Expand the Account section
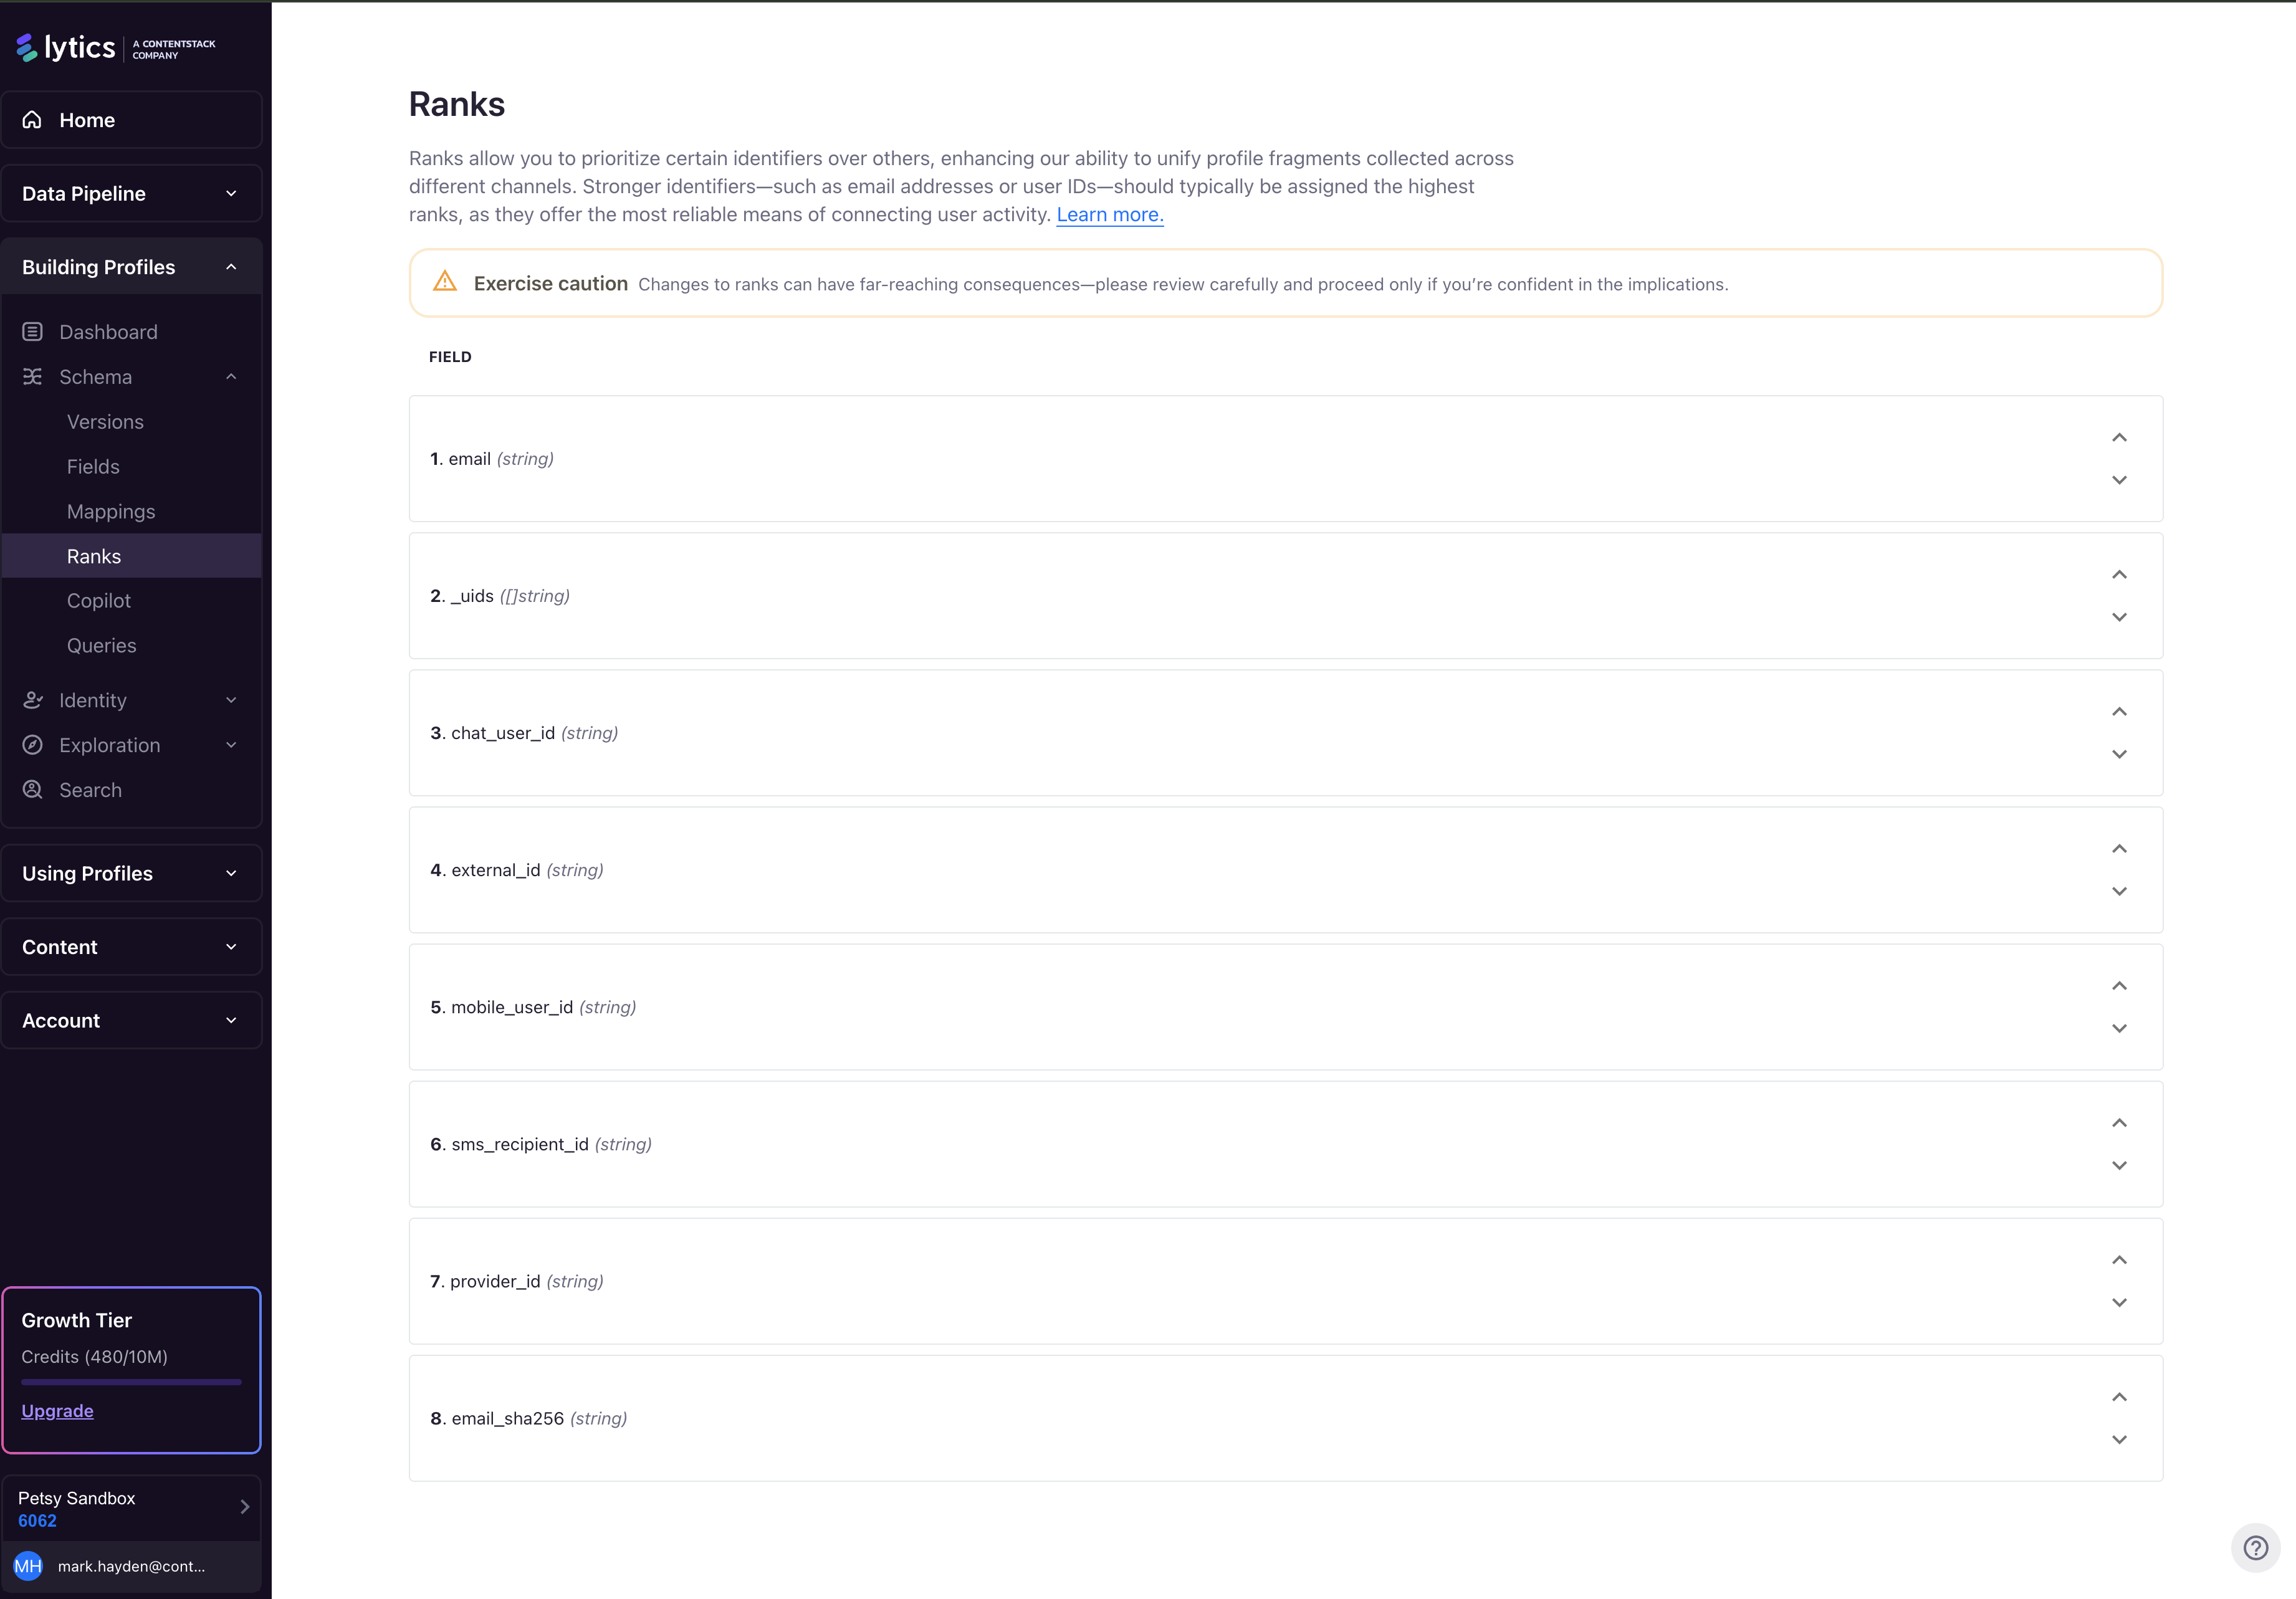 coord(131,1020)
